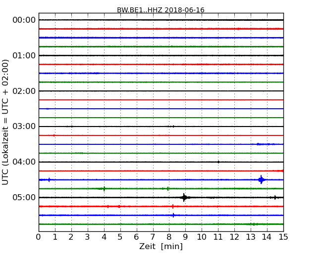Click the black dot at minute 2 on 03:00 trace
The height and width of the screenshot is (257, 322).
click(72, 127)
